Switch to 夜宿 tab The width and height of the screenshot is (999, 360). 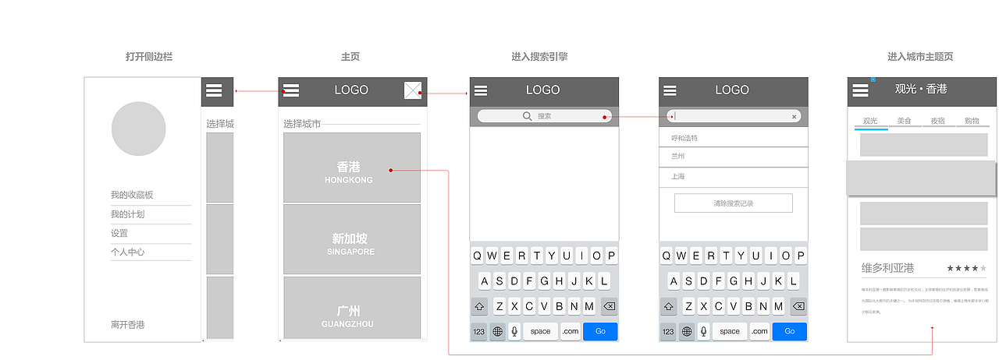937,122
